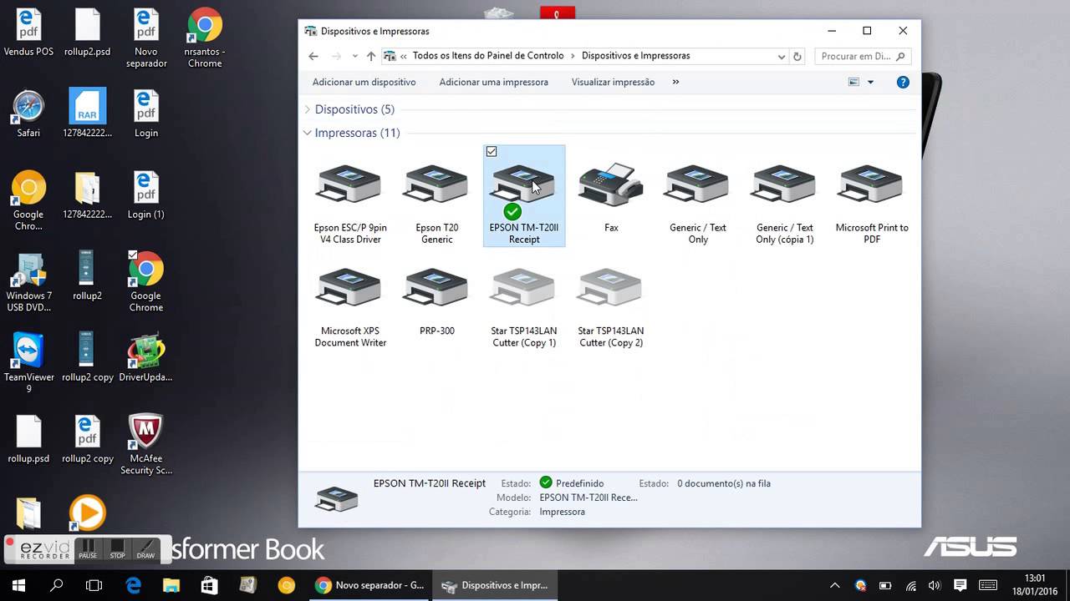Open rollup2.psd desktop file
This screenshot has height=601, width=1070.
tap(87, 33)
